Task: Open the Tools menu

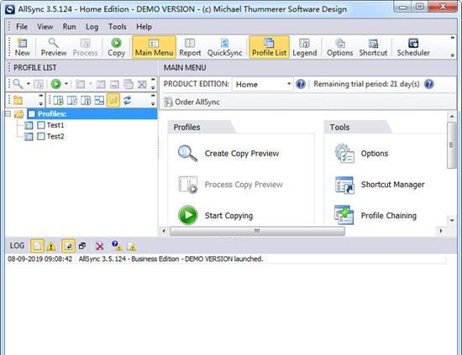Action: tap(117, 27)
